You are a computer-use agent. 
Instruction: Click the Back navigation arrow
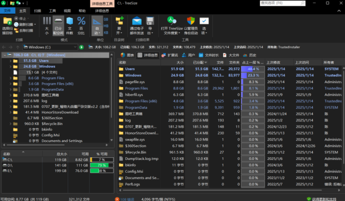point(4,47)
